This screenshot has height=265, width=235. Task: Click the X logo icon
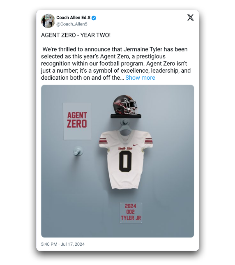[x=190, y=17]
